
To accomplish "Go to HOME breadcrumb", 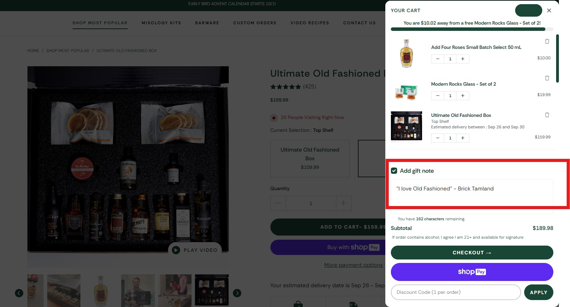I will [33, 51].
